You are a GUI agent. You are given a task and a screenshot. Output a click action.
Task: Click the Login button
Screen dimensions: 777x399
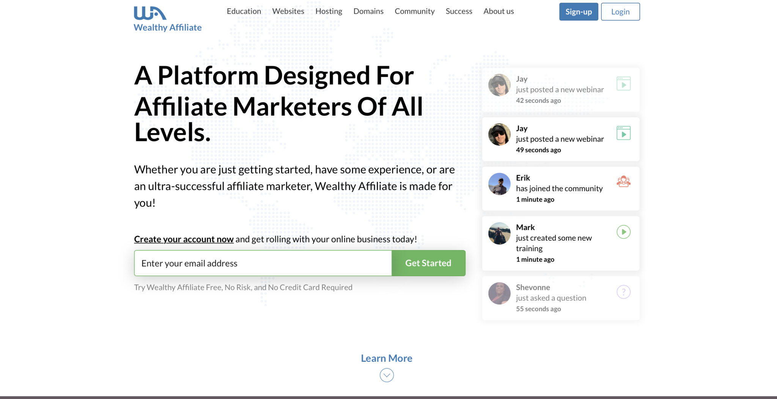620,12
